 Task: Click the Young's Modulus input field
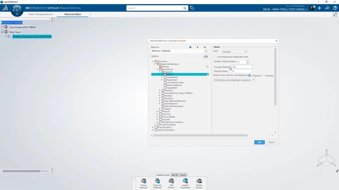(x=242, y=67)
